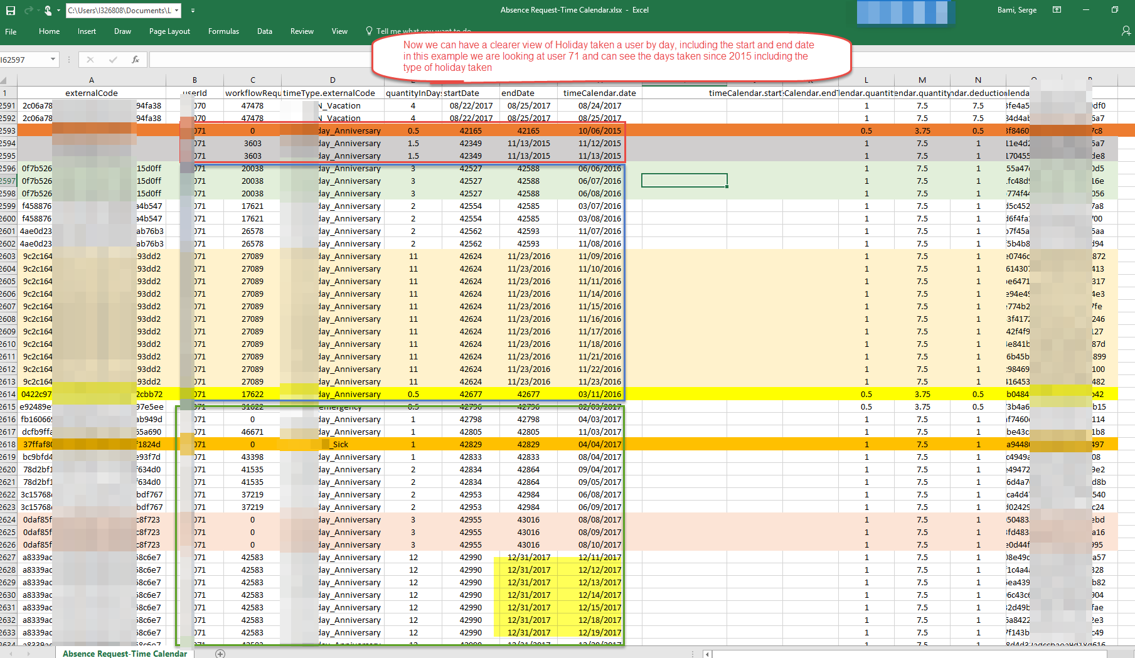The image size is (1135, 658).
Task: Switch to the Home ribbon tab
Action: [x=49, y=31]
